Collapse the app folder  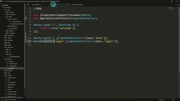4,10
